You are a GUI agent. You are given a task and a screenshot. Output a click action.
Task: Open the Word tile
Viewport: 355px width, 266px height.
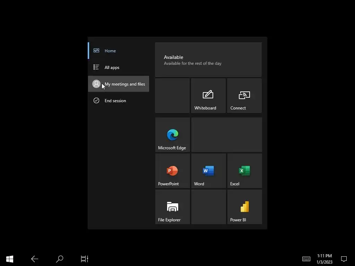pyautogui.click(x=208, y=171)
